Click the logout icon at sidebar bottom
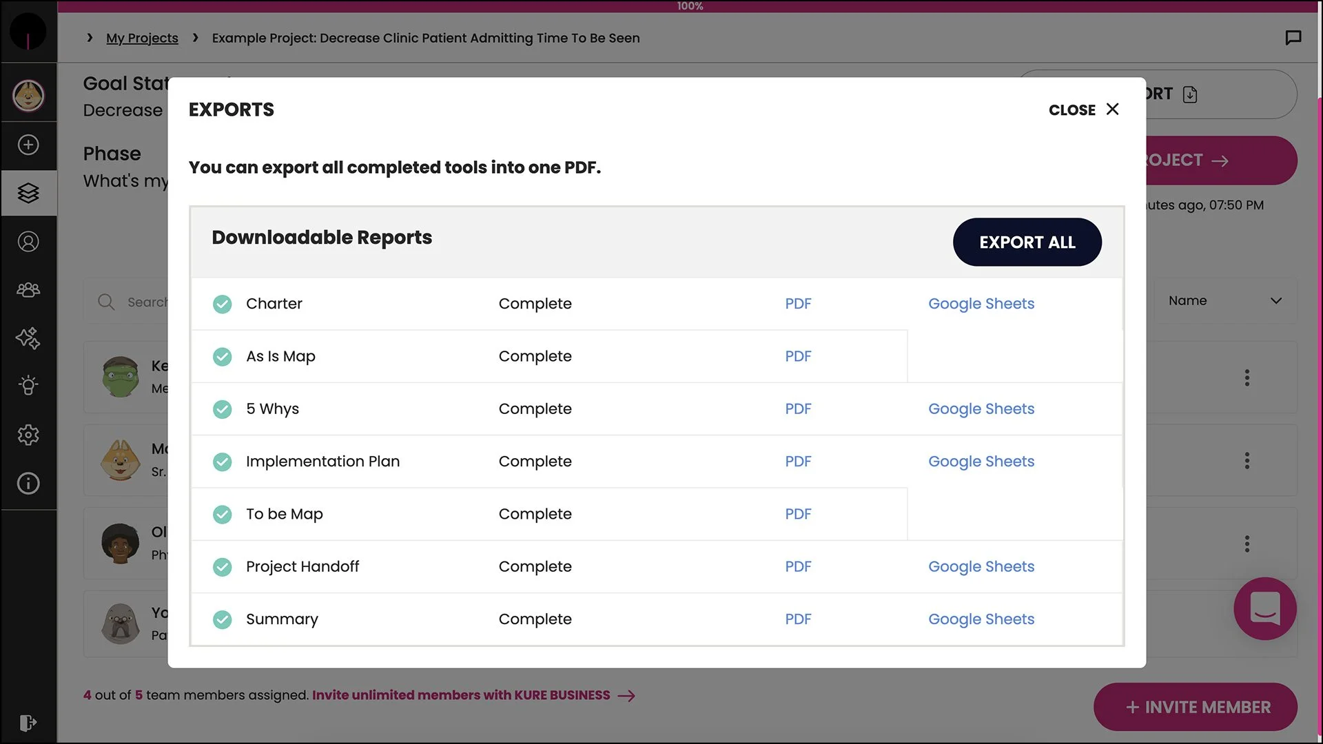Image resolution: width=1323 pixels, height=744 pixels. pyautogui.click(x=28, y=723)
